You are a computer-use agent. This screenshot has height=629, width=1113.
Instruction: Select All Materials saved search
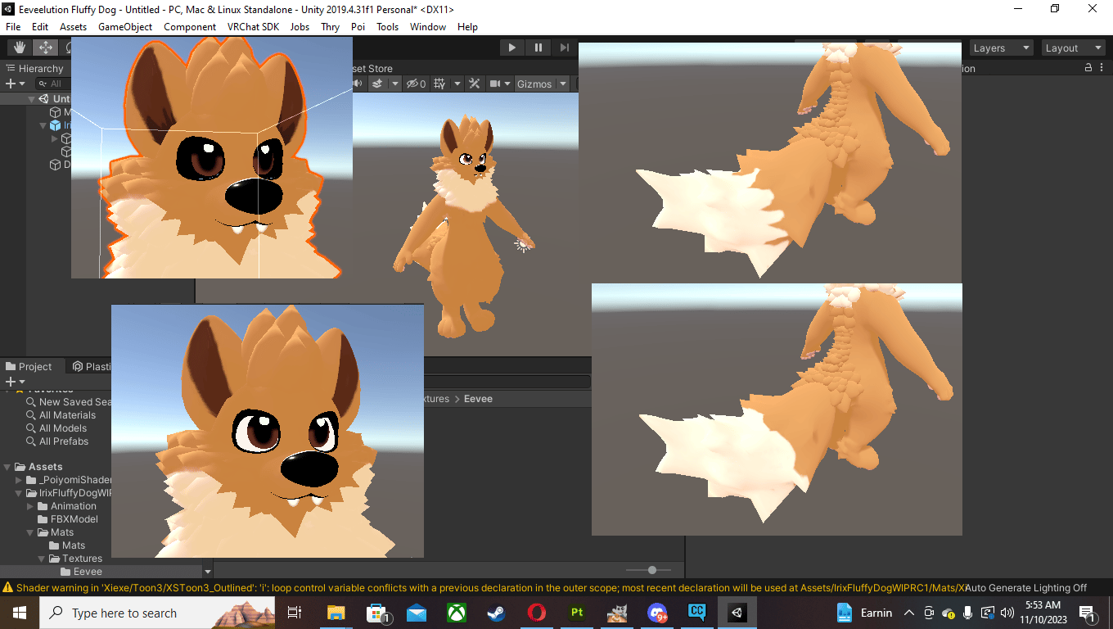(67, 415)
